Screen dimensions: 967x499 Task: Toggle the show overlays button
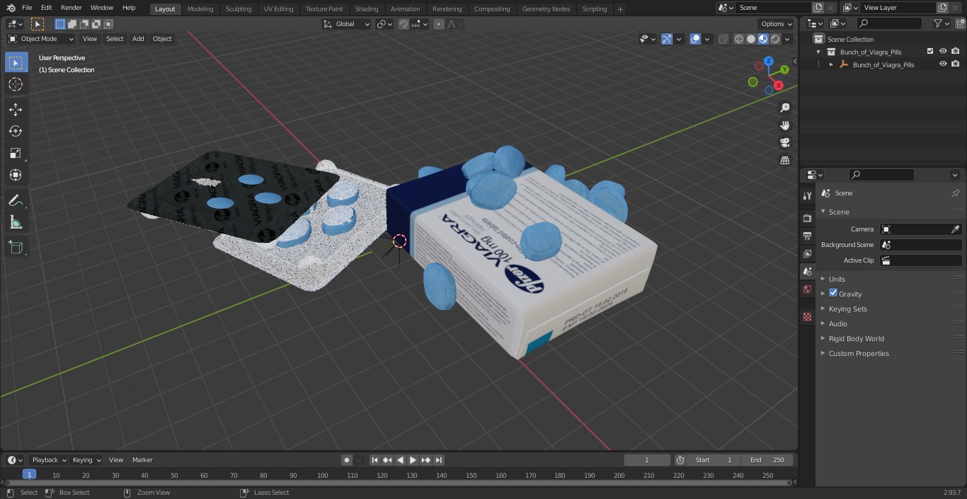click(x=695, y=39)
